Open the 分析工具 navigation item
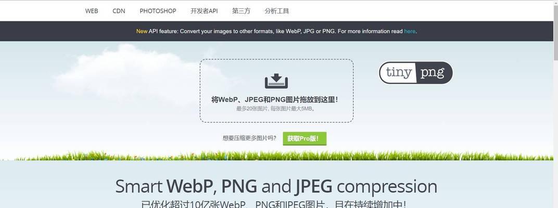Viewport: 558px width, 208px height. pyautogui.click(x=276, y=11)
